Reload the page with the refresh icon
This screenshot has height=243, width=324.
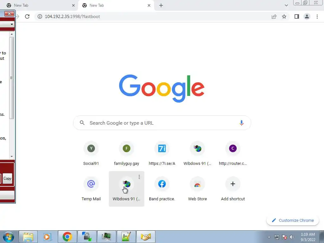pyautogui.click(x=27, y=16)
